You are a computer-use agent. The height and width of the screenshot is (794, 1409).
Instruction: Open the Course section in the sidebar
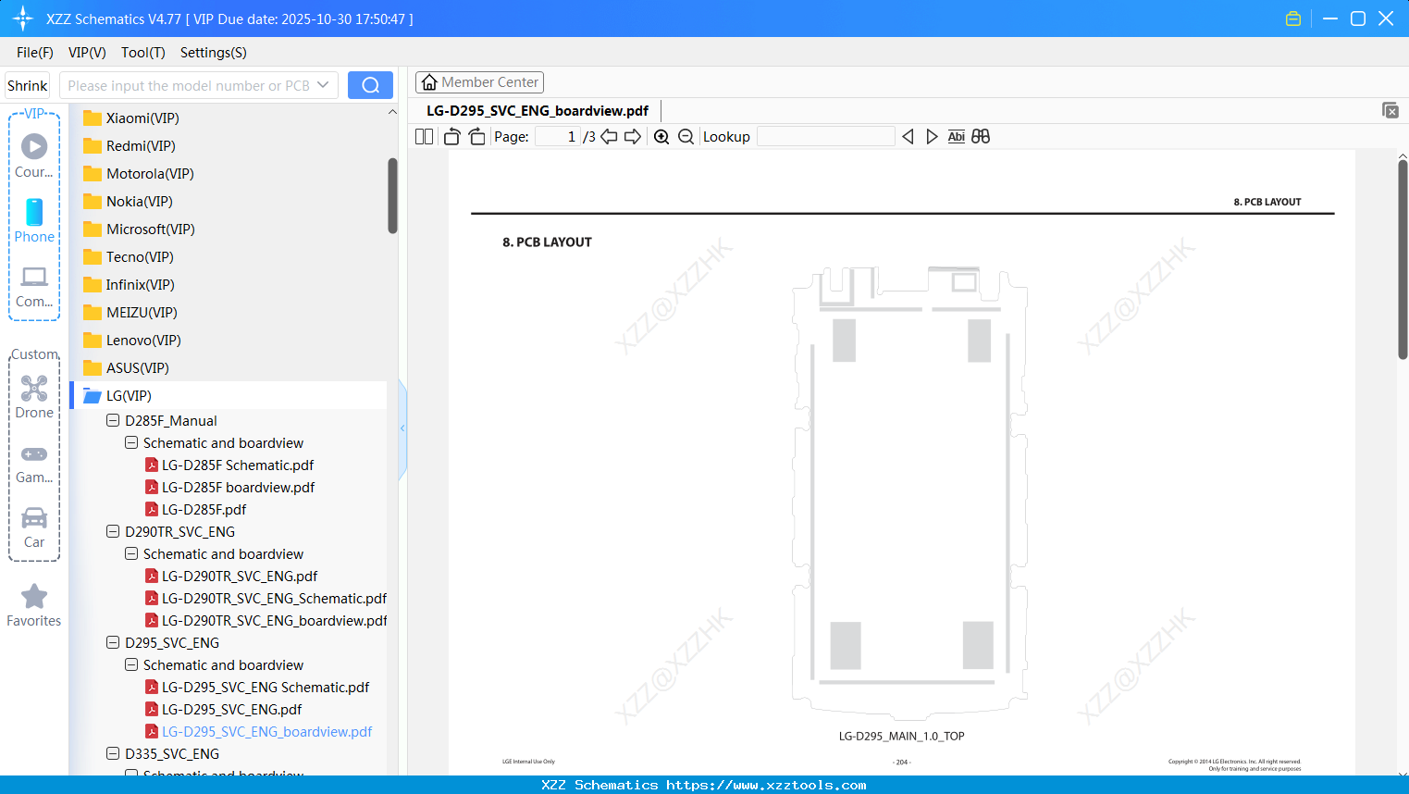click(x=34, y=156)
